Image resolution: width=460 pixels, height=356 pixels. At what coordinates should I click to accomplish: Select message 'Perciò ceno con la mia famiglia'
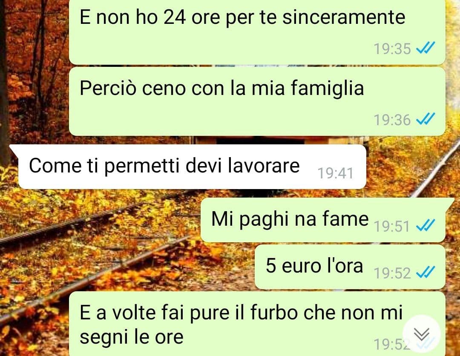click(x=257, y=101)
